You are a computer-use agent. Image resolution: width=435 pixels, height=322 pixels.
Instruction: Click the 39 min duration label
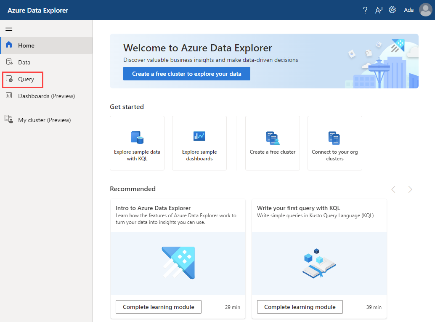[x=374, y=307]
